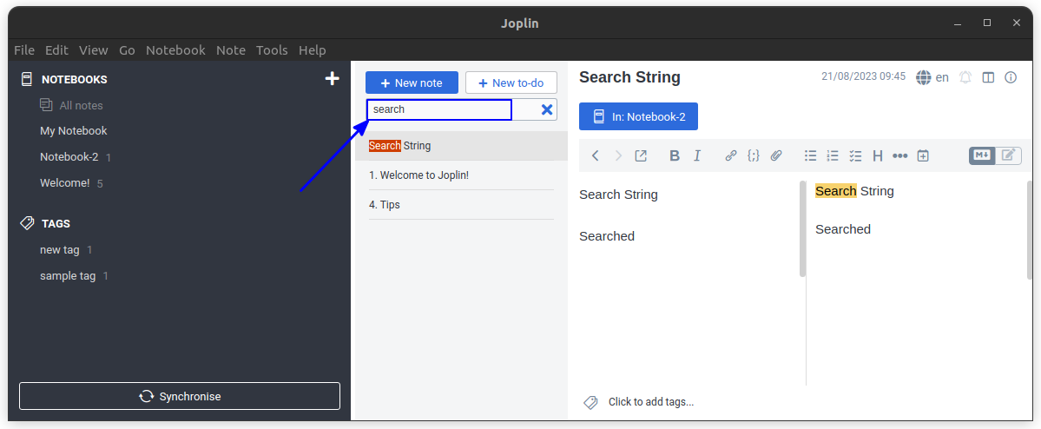Click the TAGS header text

click(x=56, y=224)
